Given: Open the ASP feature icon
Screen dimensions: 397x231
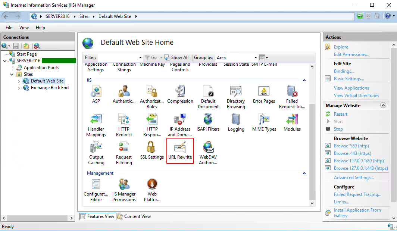Looking at the screenshot, I should tap(96, 94).
